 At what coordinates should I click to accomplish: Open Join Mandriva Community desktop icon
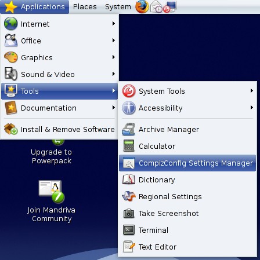point(51,192)
